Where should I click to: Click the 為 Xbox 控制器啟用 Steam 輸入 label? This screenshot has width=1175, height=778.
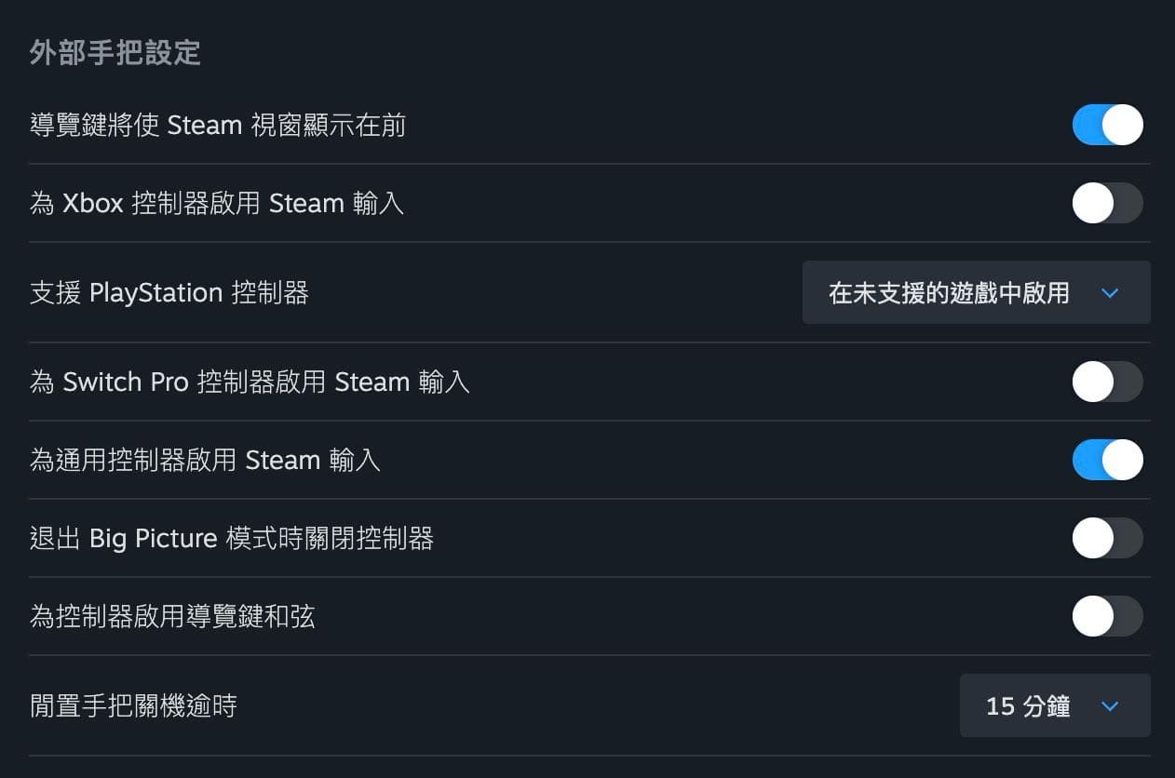click(216, 203)
